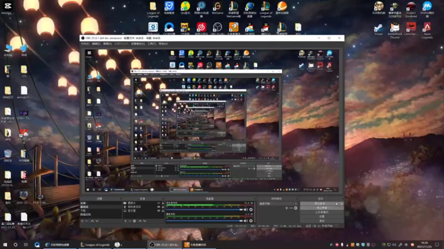Open the 123 folder on desktop

[x=24, y=71]
